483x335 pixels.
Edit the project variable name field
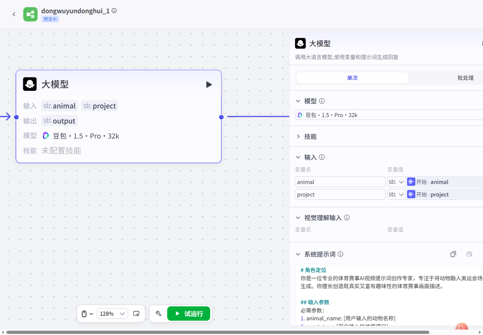[x=340, y=195]
